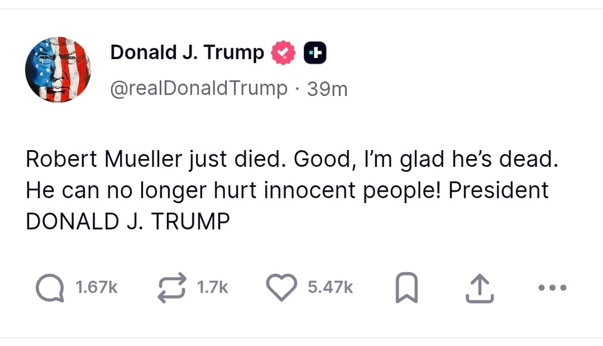Bookmark this post

406,288
